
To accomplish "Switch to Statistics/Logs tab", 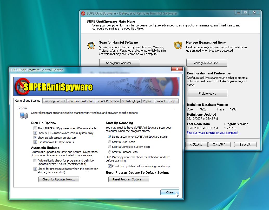I will point(131,101).
